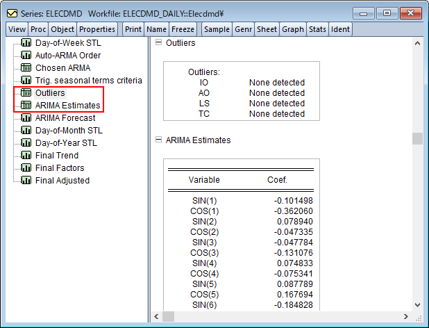Image resolution: width=429 pixels, height=328 pixels.
Task: Open the Proc menu
Action: [x=38, y=29]
